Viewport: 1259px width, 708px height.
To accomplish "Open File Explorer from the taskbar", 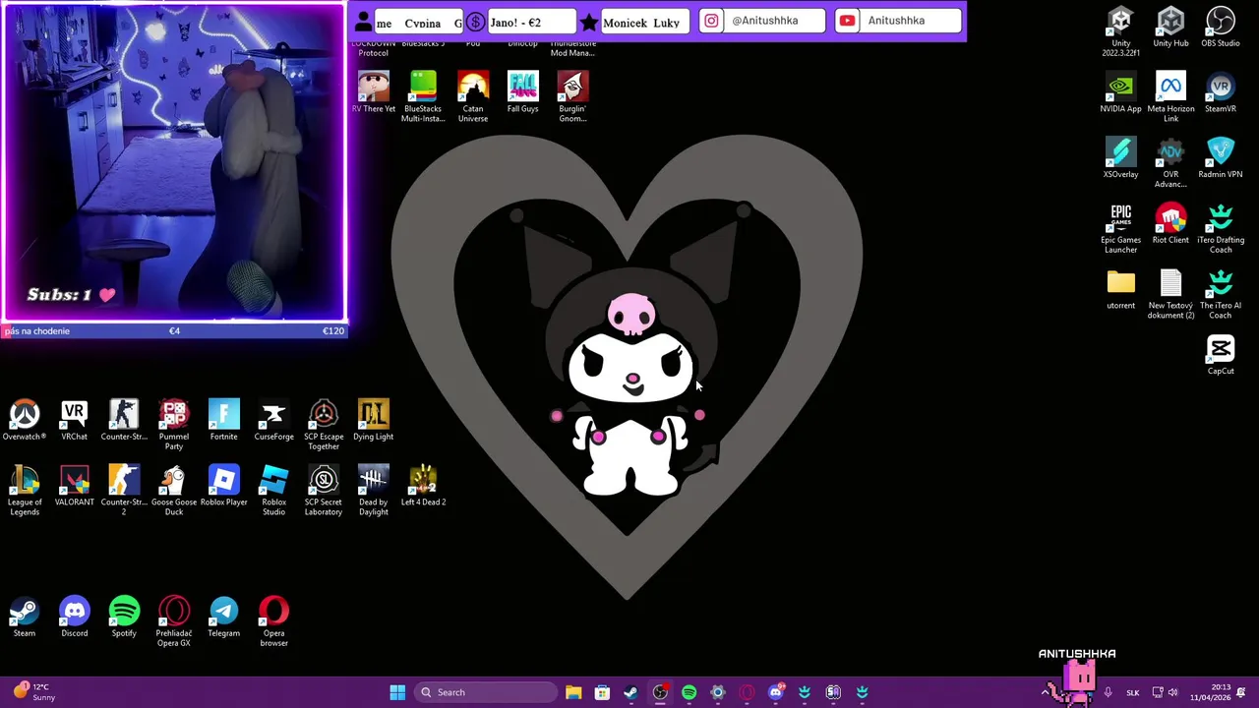I will click(x=573, y=692).
